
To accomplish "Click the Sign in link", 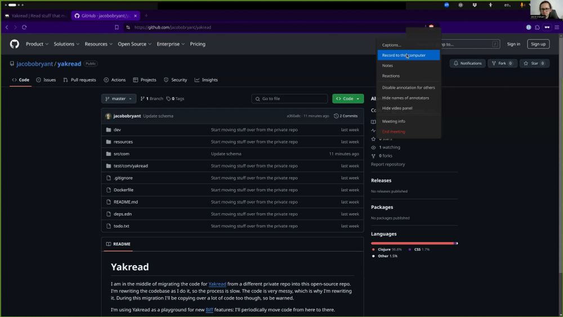I will pyautogui.click(x=513, y=44).
